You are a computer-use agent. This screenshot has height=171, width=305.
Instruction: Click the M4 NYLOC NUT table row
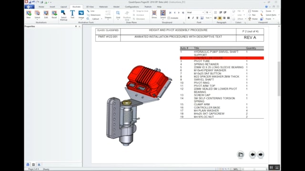[x=222, y=117]
